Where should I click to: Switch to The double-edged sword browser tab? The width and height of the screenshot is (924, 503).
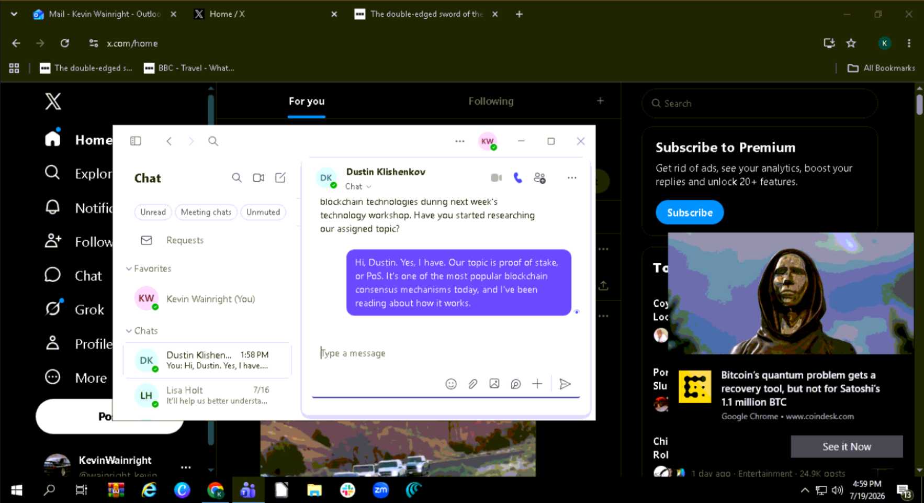[426, 14]
